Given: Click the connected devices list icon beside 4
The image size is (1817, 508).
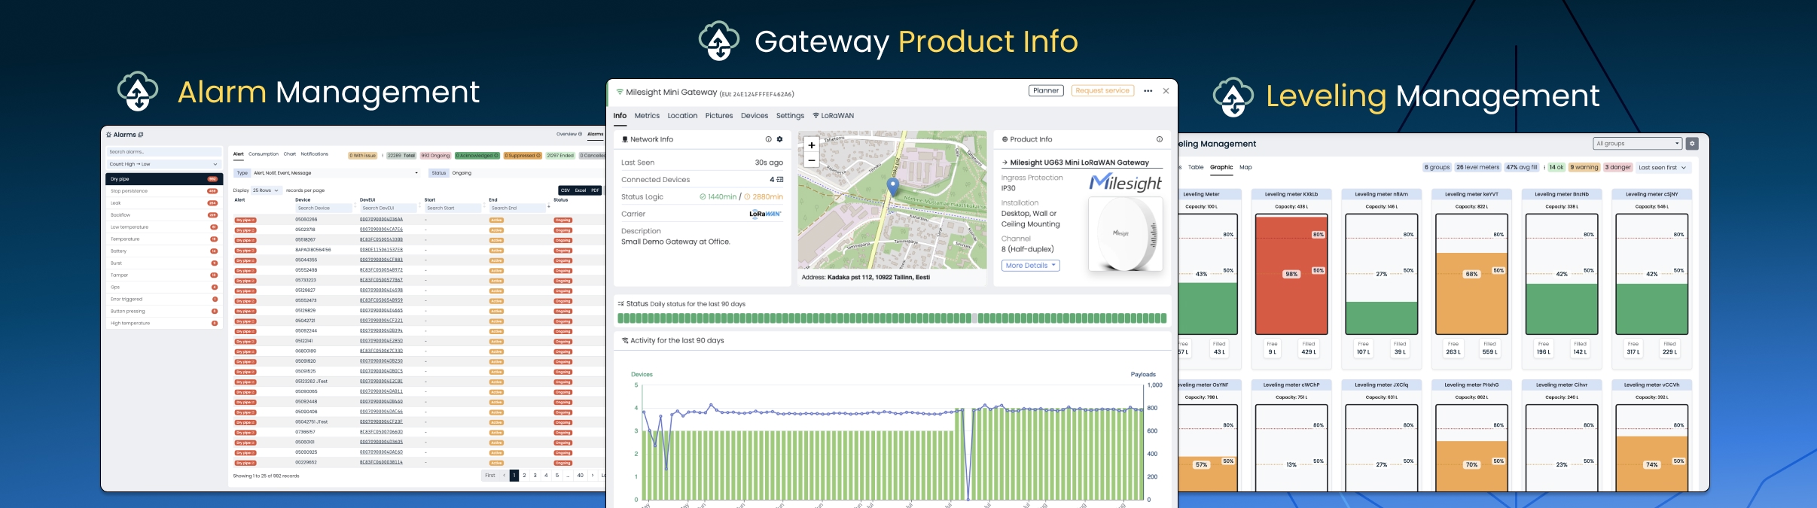Looking at the screenshot, I should (x=779, y=179).
